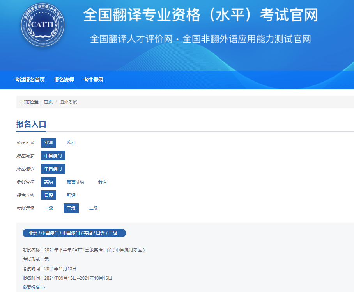354x292 pixels.
Task: Select 笔译 exam direction
Action: [71, 195]
